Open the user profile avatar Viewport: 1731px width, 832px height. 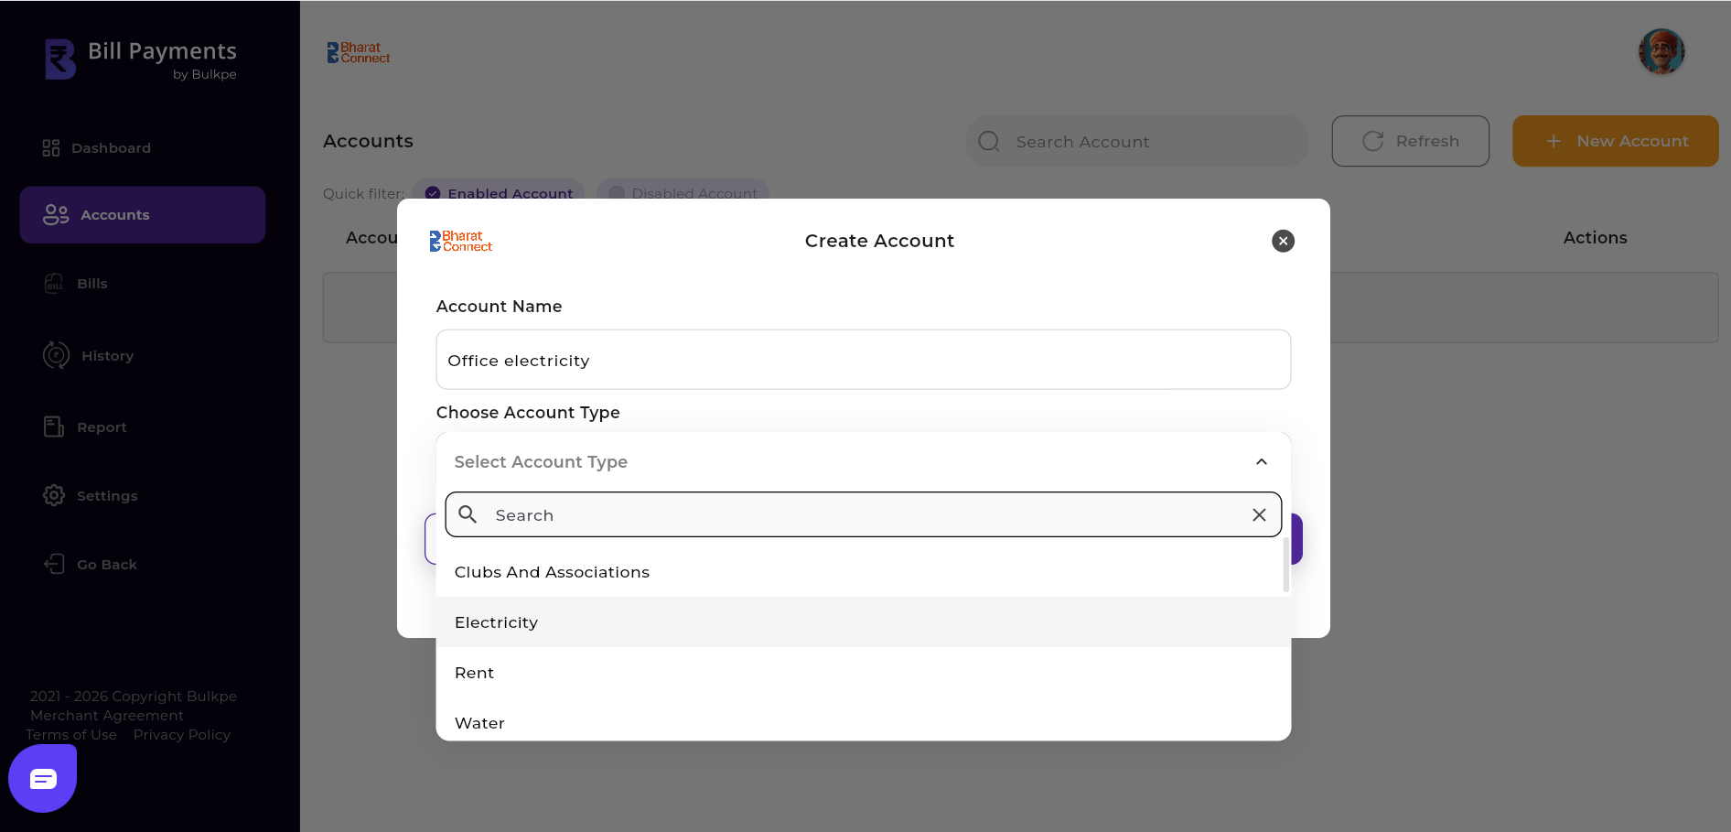click(x=1661, y=52)
